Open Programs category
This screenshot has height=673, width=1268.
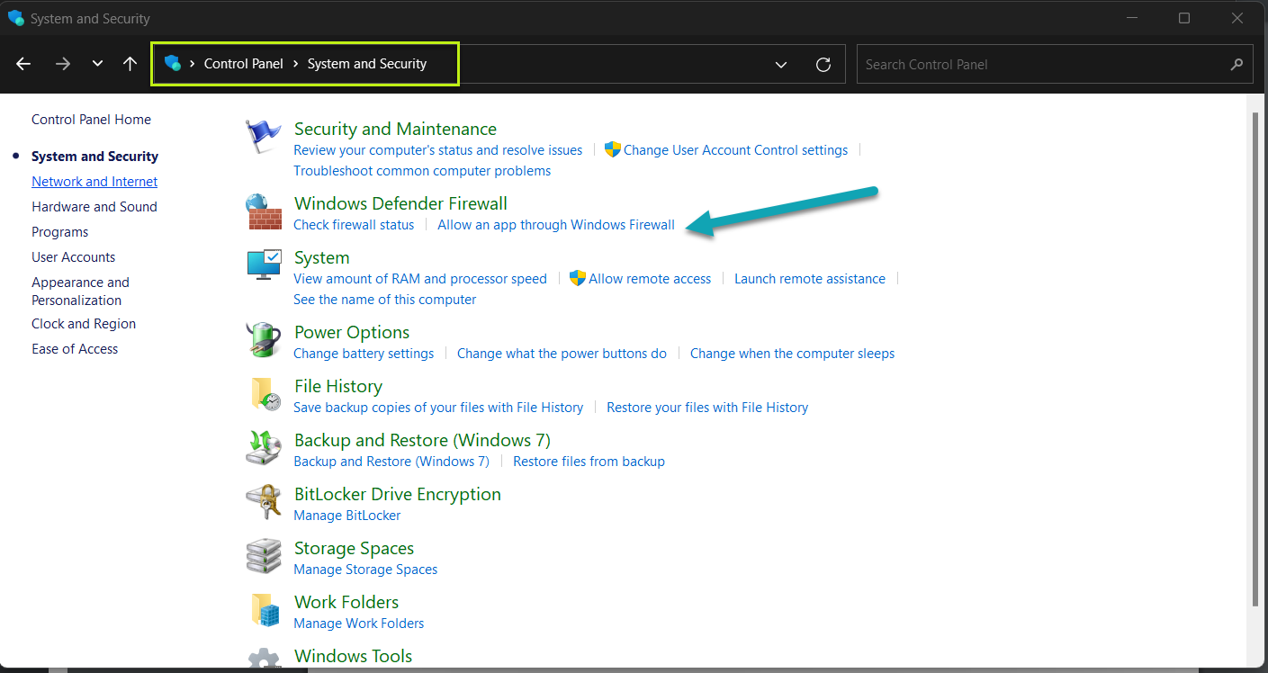point(60,232)
